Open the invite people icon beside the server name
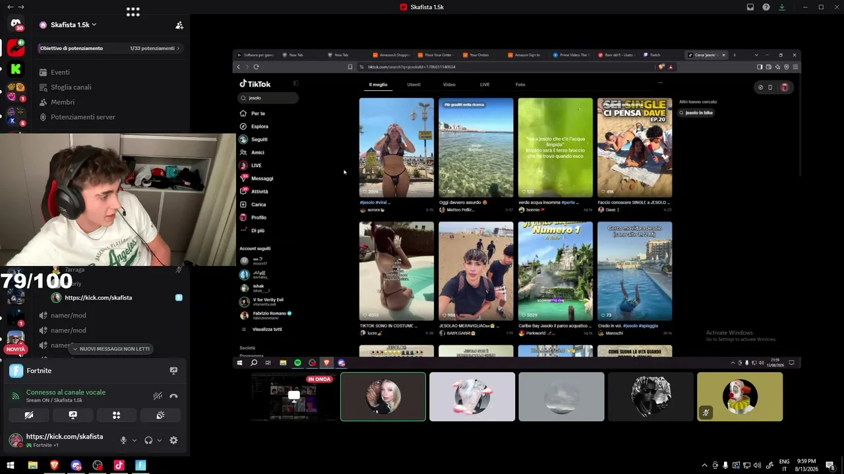 (x=179, y=25)
